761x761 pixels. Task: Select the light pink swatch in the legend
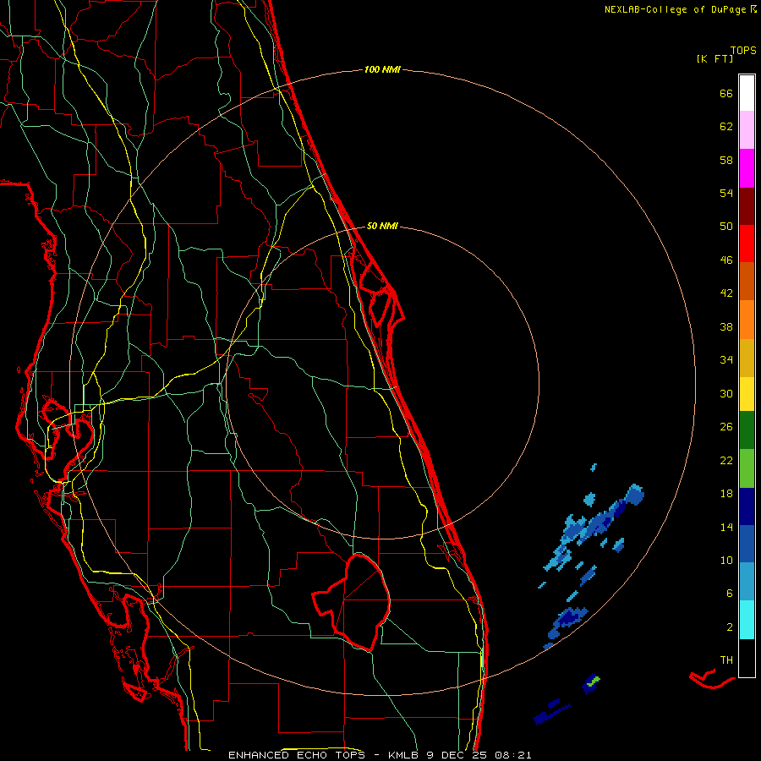coord(747,129)
